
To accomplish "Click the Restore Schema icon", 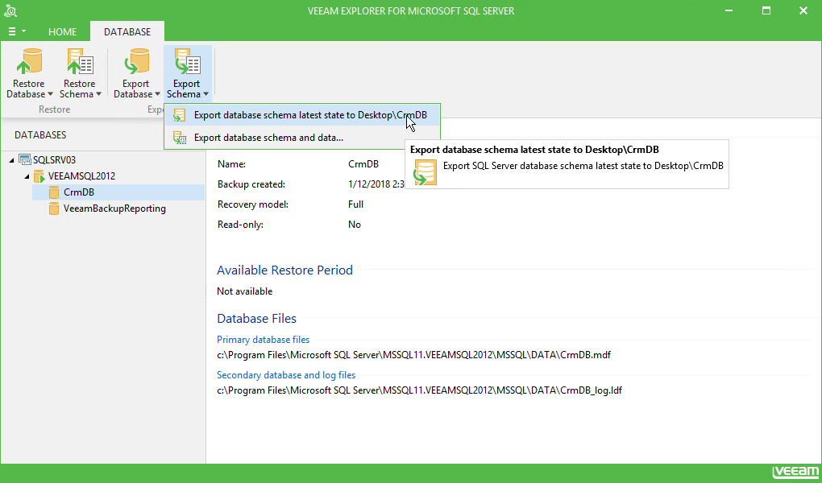I will pyautogui.click(x=80, y=62).
